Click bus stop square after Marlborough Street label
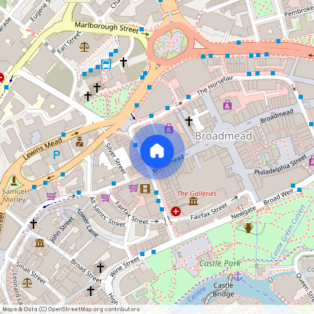314x314 pixels. point(142,29)
